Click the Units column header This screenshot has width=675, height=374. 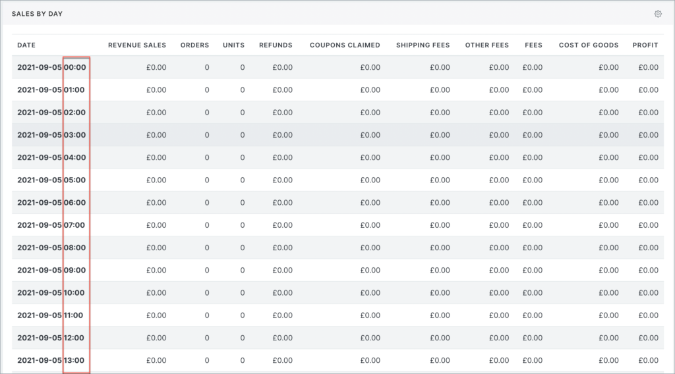pos(233,45)
